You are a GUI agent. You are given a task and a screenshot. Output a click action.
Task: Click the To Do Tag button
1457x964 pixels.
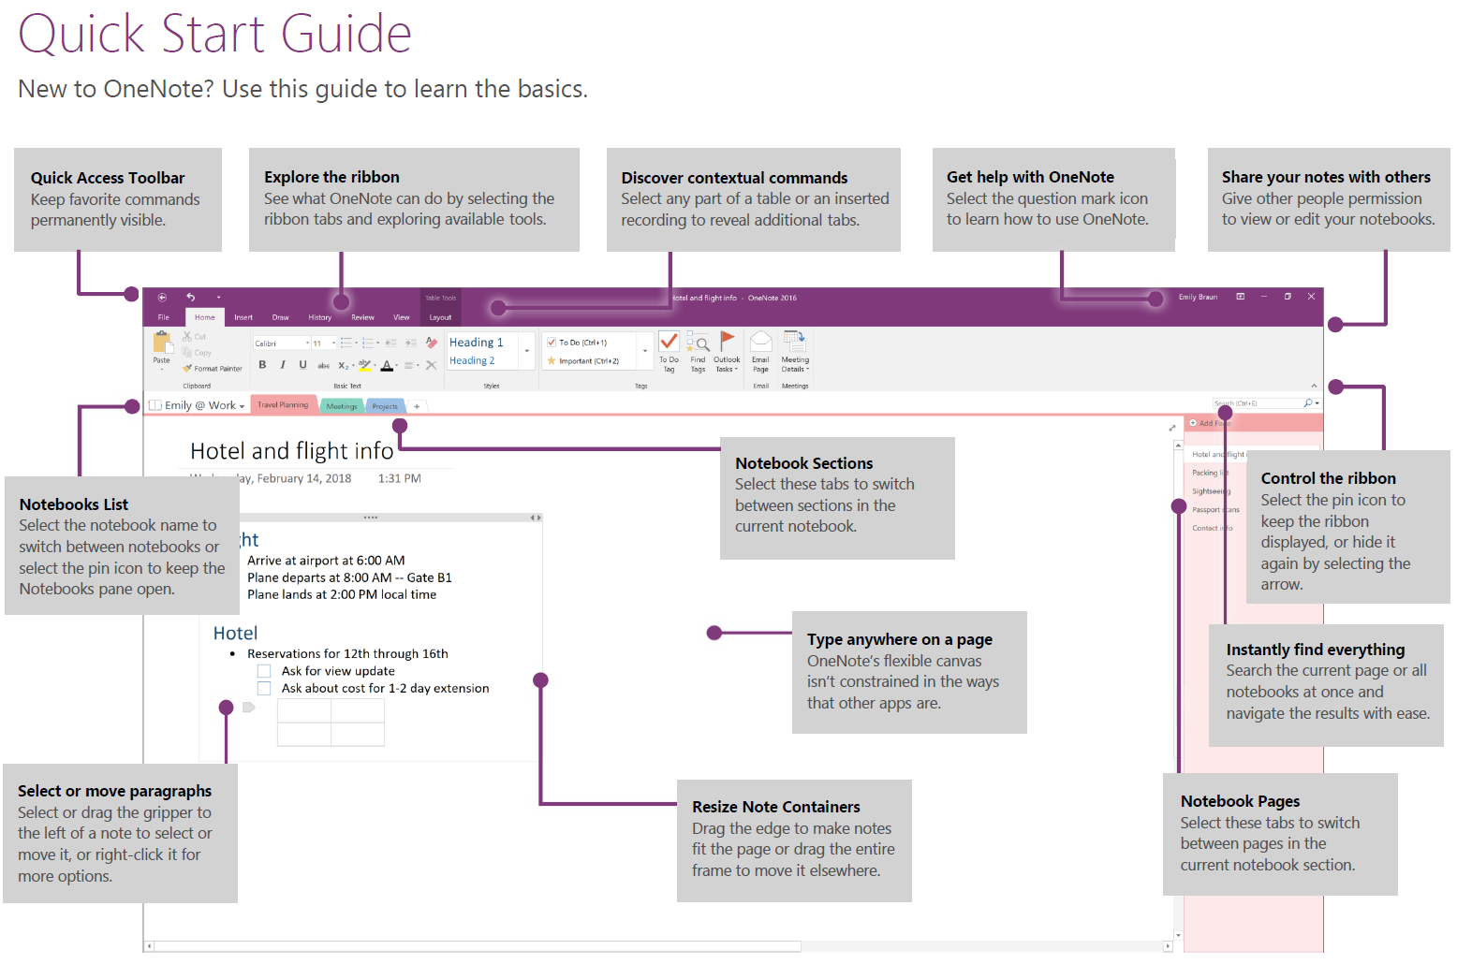click(669, 352)
